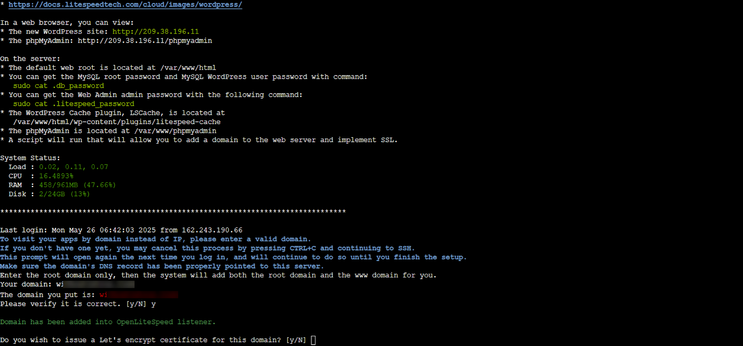Image resolution: width=743 pixels, height=346 pixels.
Task: Select the 'sudo cat .db_password' command
Action: [59, 86]
